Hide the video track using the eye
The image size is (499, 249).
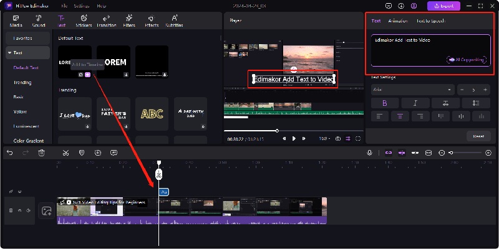point(19,210)
